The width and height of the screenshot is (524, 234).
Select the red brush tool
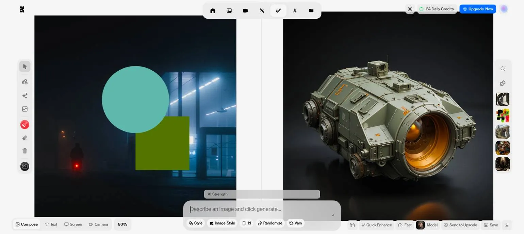[25, 125]
